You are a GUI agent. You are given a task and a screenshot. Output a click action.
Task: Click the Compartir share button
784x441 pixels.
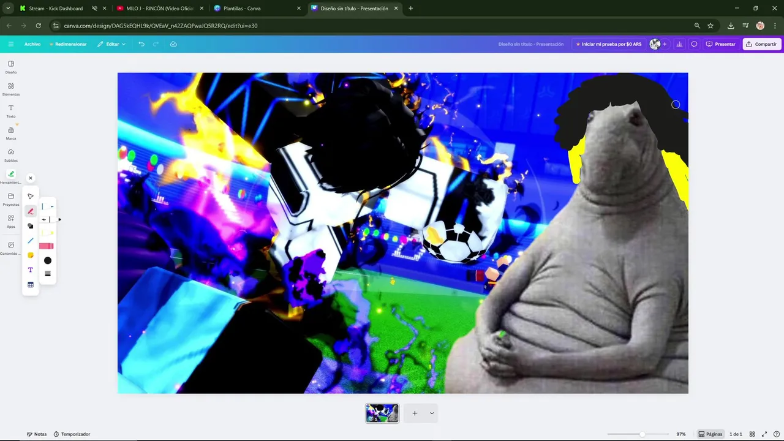click(761, 44)
